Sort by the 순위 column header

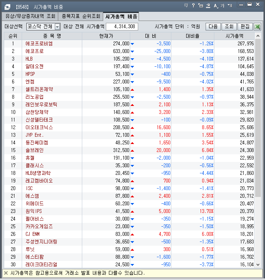(13, 36)
